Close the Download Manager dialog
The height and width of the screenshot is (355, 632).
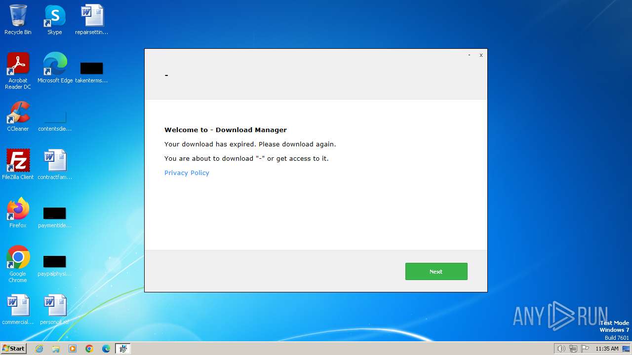point(481,55)
